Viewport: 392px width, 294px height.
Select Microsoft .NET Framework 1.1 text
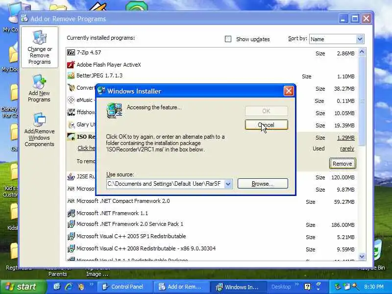tap(112, 213)
